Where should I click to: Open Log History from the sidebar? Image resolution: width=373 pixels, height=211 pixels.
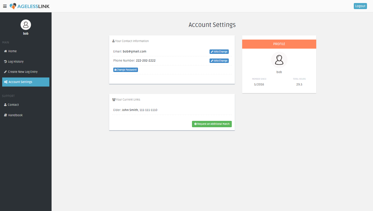16,62
